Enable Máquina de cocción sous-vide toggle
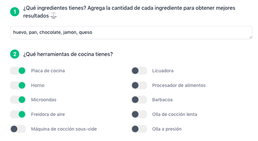 click(x=18, y=129)
